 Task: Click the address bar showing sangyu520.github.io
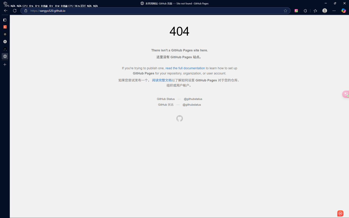coord(155,11)
